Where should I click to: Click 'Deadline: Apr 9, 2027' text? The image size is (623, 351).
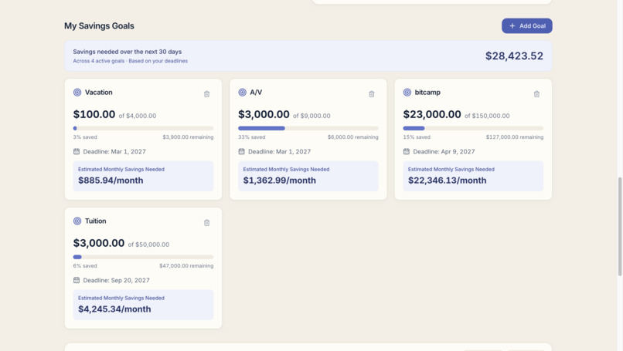click(x=444, y=151)
